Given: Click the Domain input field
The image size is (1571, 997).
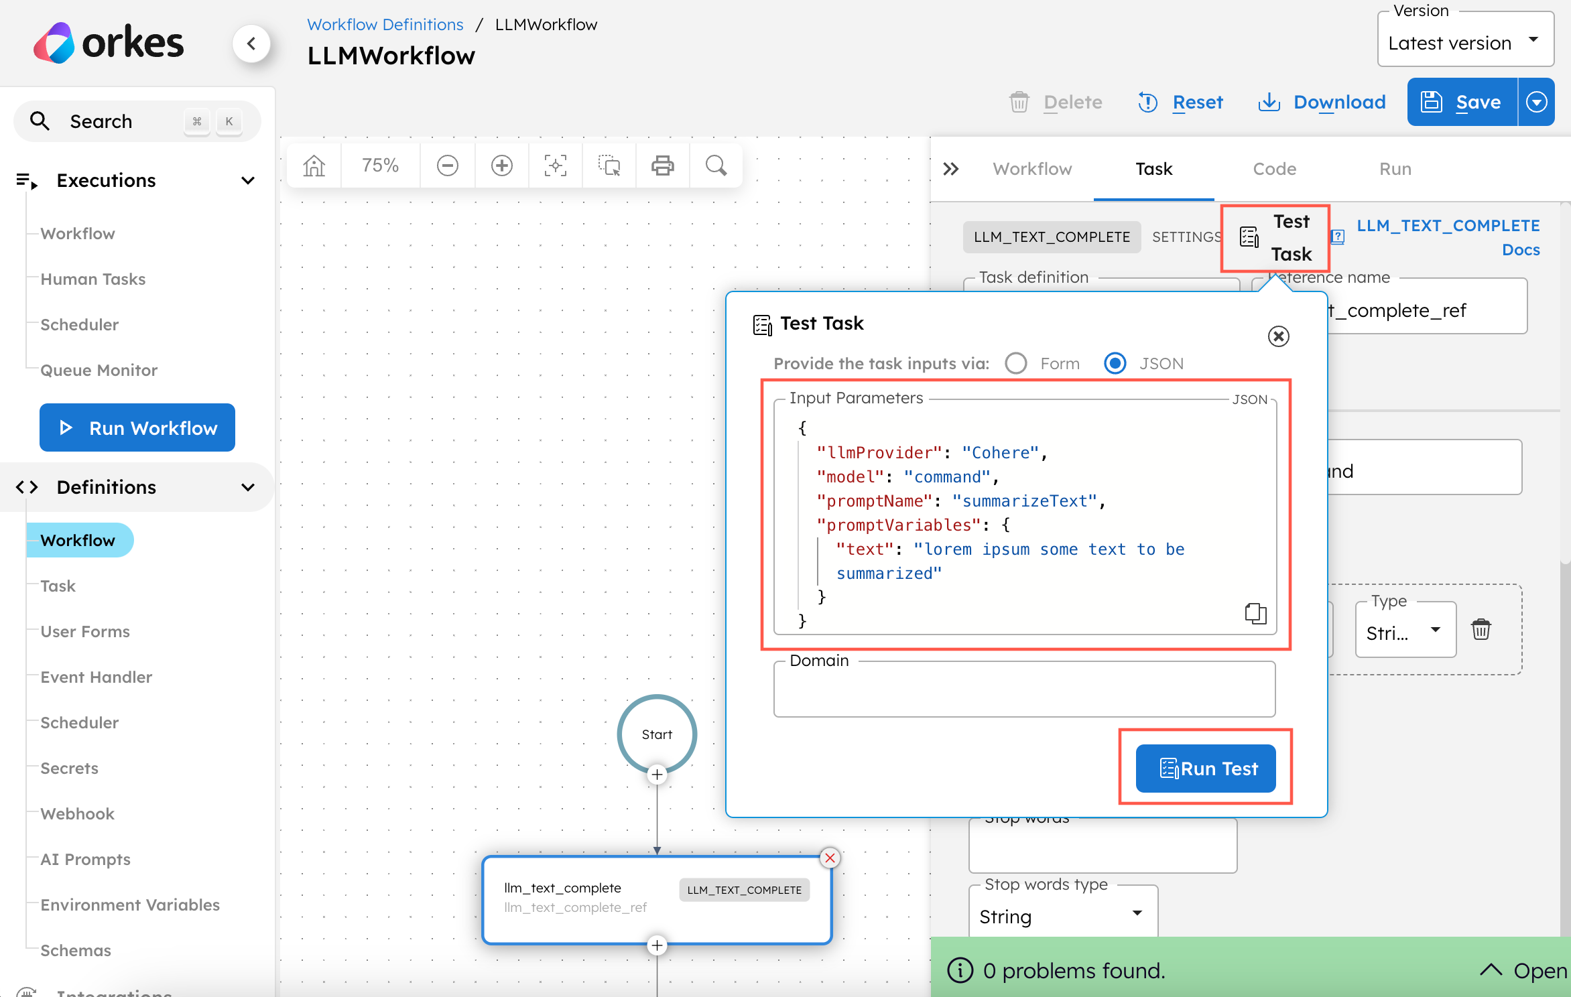Looking at the screenshot, I should point(1025,689).
